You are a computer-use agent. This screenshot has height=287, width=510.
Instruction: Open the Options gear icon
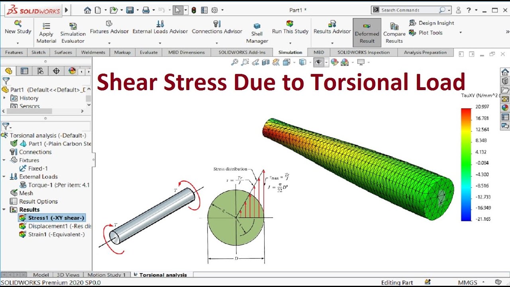[x=215, y=10]
